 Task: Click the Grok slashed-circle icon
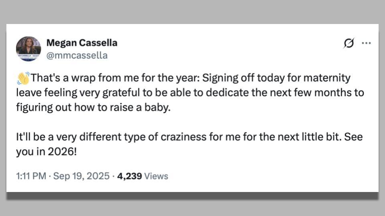pyautogui.click(x=349, y=43)
